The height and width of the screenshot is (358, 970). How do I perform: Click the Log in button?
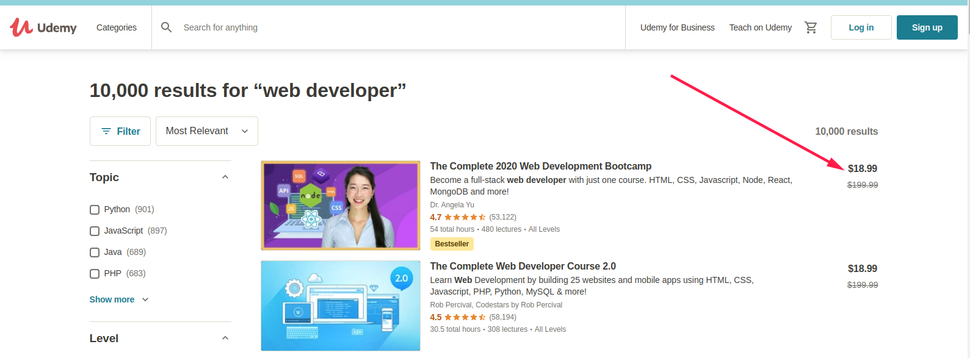pos(861,27)
